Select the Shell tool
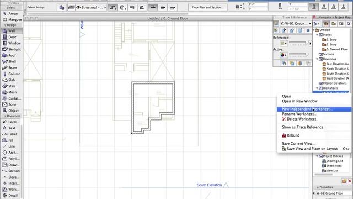Screen dimensions: 353x199 pyautogui.click(x=11, y=61)
